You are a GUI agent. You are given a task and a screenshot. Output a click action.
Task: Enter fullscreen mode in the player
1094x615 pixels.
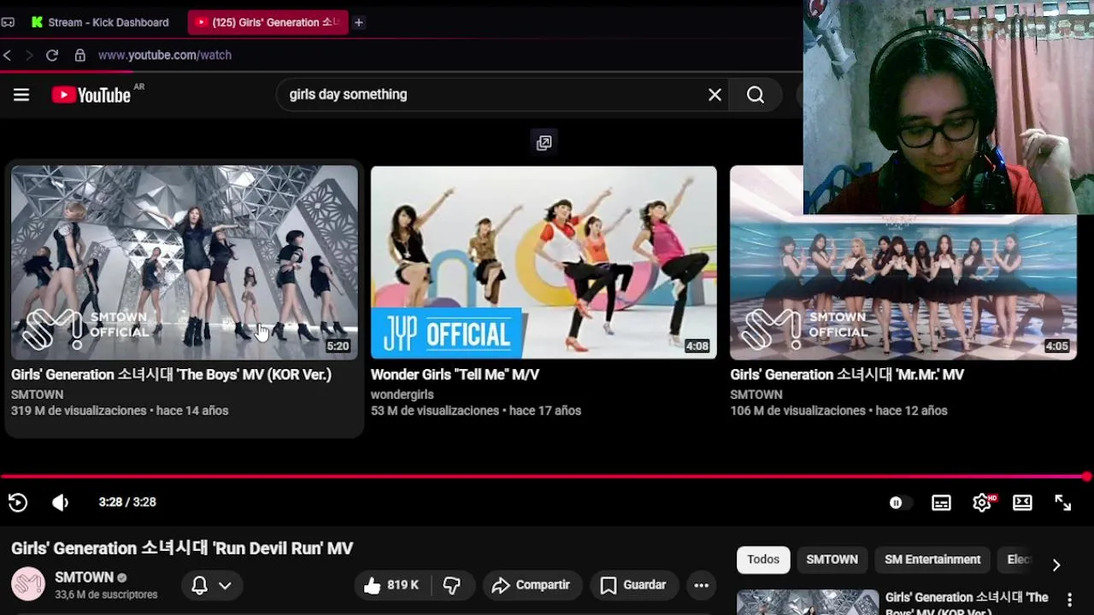pyautogui.click(x=1062, y=503)
